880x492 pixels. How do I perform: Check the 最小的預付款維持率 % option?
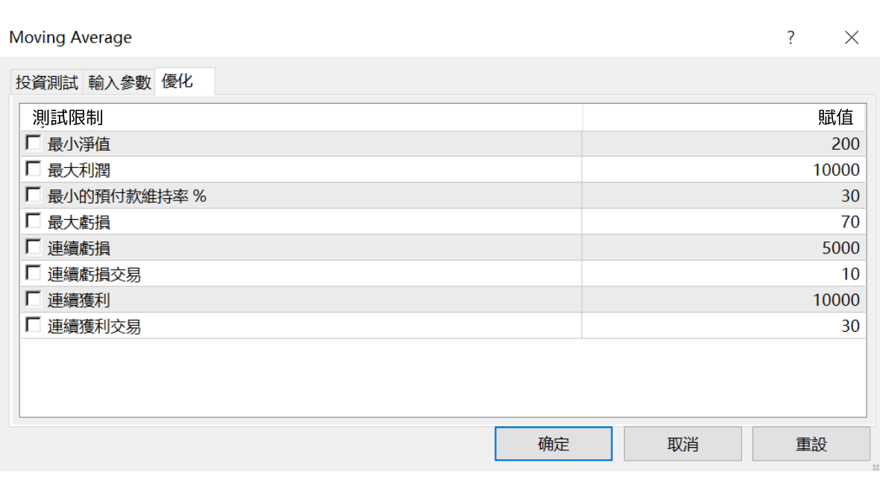click(x=34, y=195)
